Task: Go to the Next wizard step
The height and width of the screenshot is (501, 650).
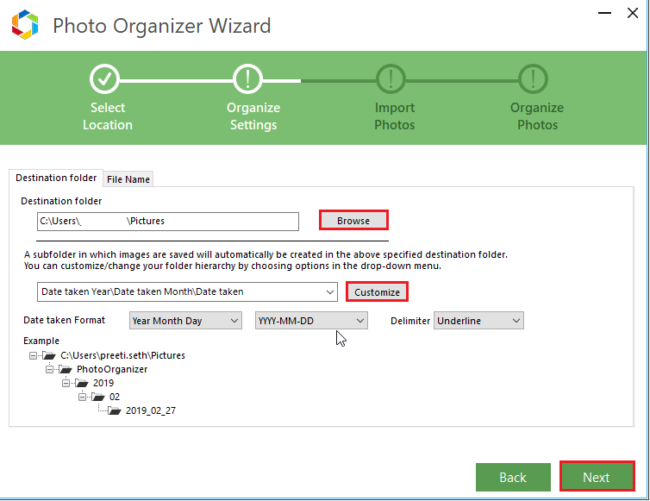Action: 597,477
